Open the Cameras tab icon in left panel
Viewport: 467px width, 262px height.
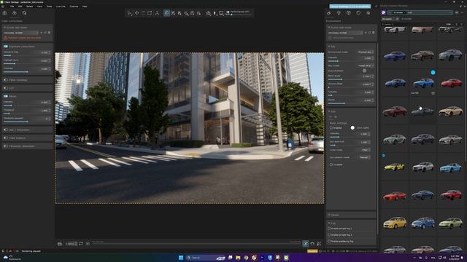(4, 13)
